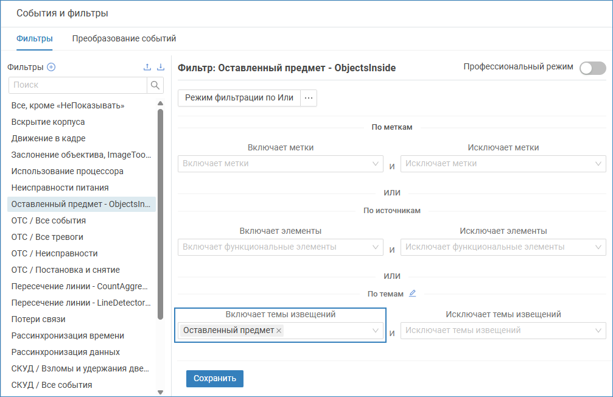
Task: Remove the Оставленный предмет tag
Action: [279, 331]
